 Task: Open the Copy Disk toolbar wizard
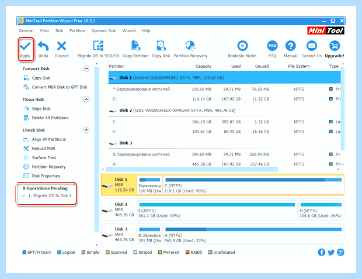(x=161, y=49)
